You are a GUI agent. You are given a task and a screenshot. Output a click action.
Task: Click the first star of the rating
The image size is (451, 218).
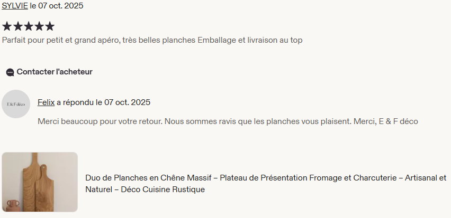tap(7, 26)
